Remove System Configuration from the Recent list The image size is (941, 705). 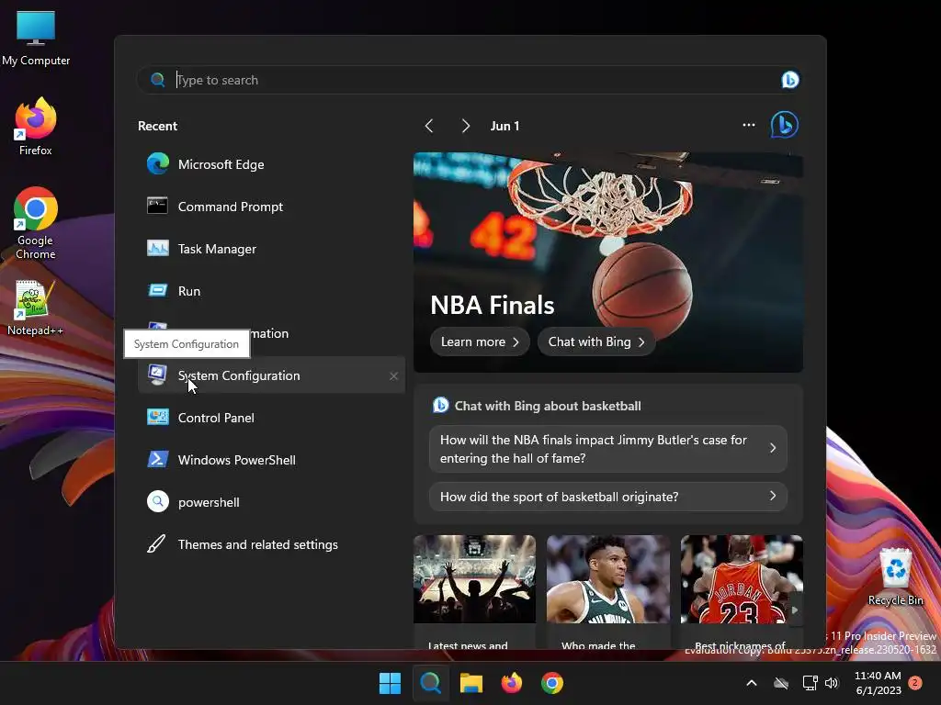(x=393, y=375)
